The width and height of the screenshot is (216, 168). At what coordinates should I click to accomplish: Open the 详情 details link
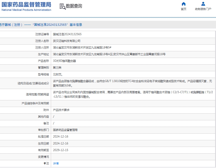coord(56,164)
